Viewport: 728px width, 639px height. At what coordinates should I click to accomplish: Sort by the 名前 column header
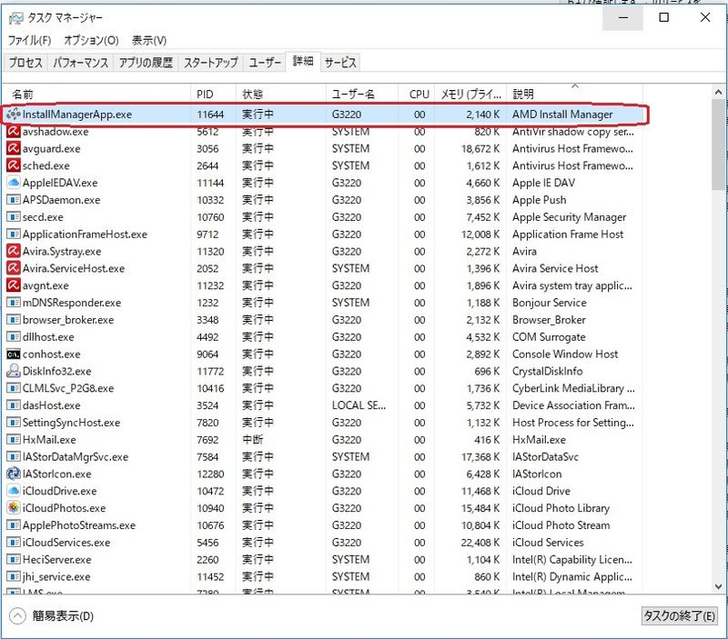(x=97, y=95)
